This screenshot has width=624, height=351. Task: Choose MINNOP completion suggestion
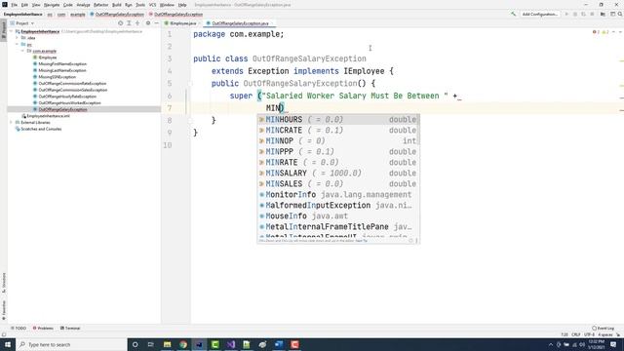pos(338,141)
